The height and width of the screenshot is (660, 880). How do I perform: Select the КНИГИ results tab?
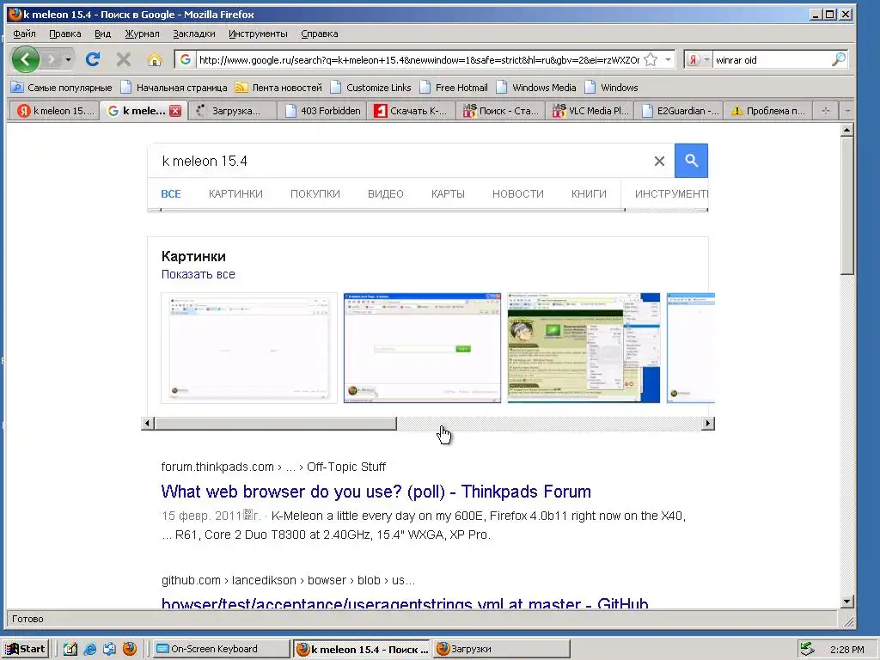click(x=589, y=193)
